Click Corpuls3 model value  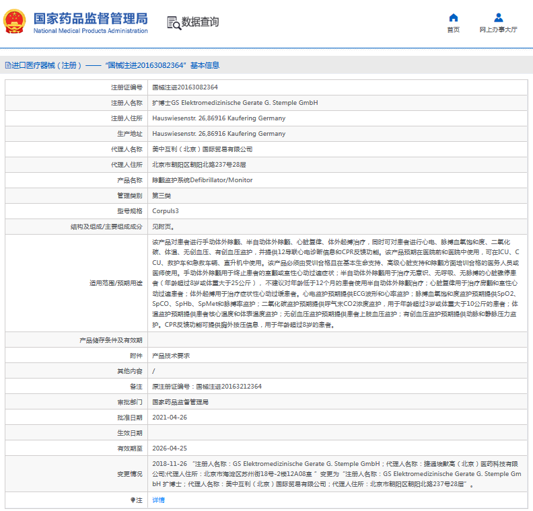tap(166, 211)
